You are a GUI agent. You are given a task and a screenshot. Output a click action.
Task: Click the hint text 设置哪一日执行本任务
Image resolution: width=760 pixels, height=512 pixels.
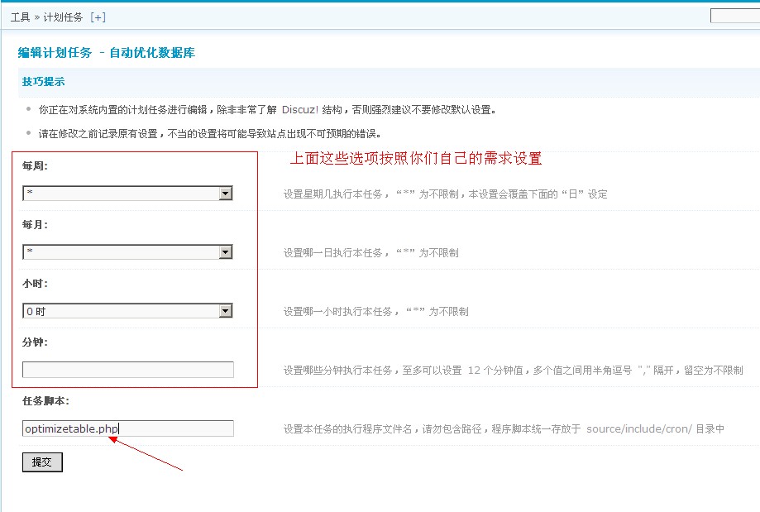coord(370,252)
